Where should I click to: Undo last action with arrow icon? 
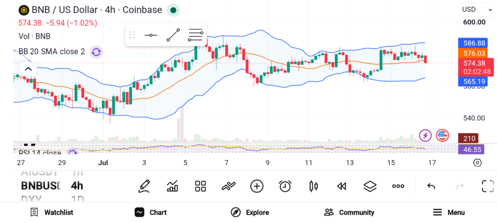[431, 186]
